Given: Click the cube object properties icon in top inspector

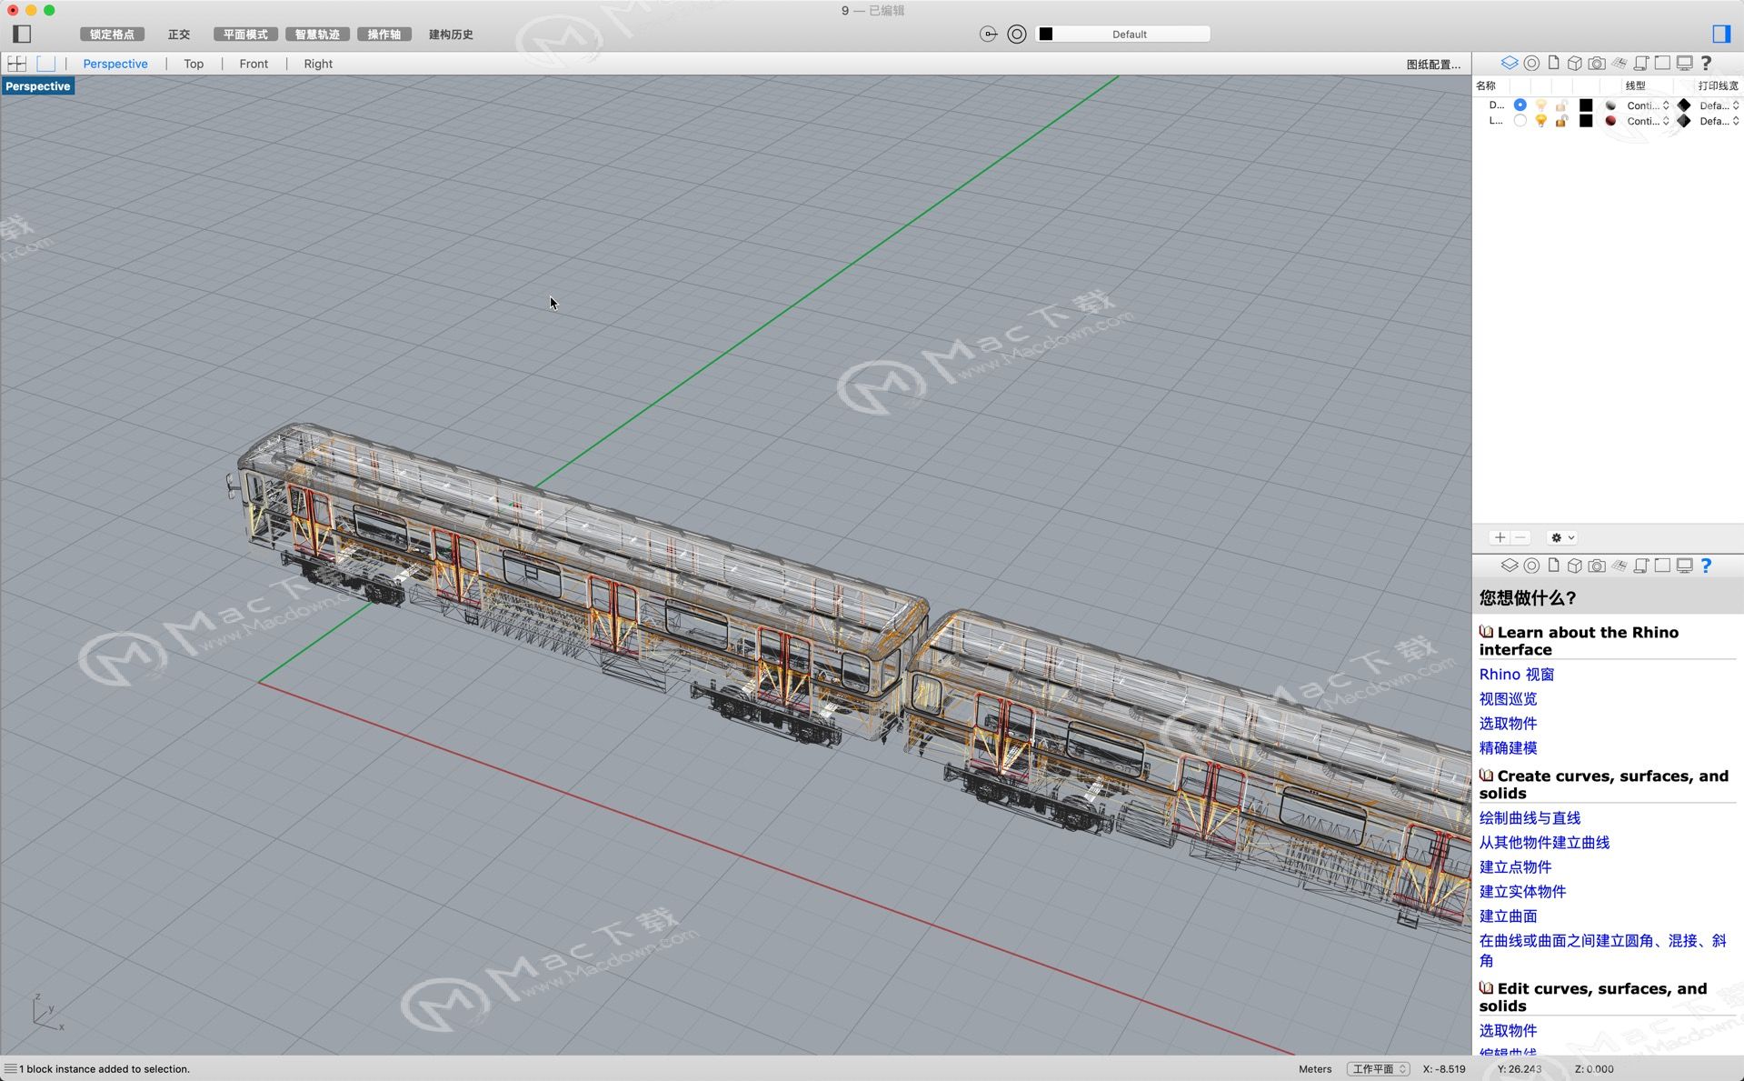Looking at the screenshot, I should 1574,63.
